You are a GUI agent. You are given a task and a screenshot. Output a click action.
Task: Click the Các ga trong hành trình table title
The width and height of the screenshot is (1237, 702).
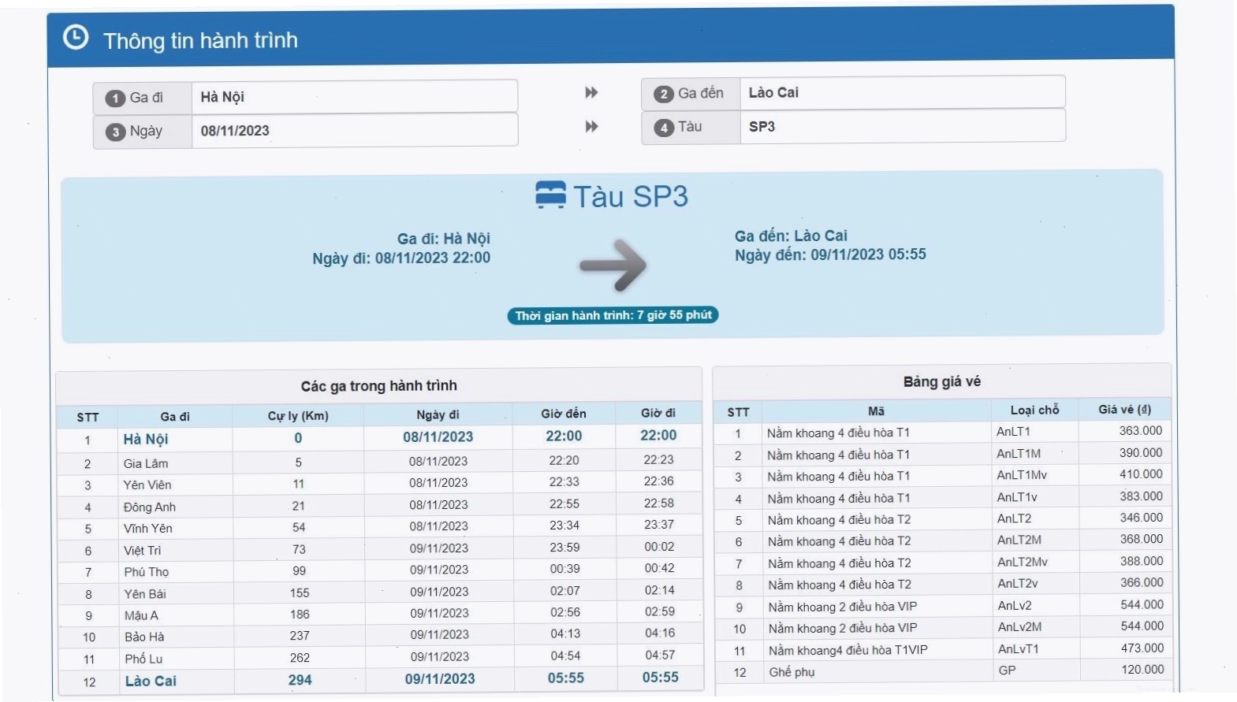[378, 386]
